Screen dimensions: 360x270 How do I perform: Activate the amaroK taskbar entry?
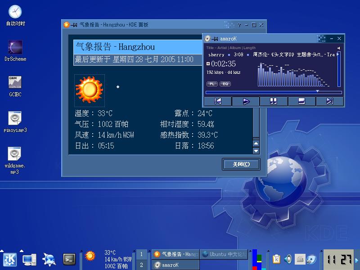point(175,265)
